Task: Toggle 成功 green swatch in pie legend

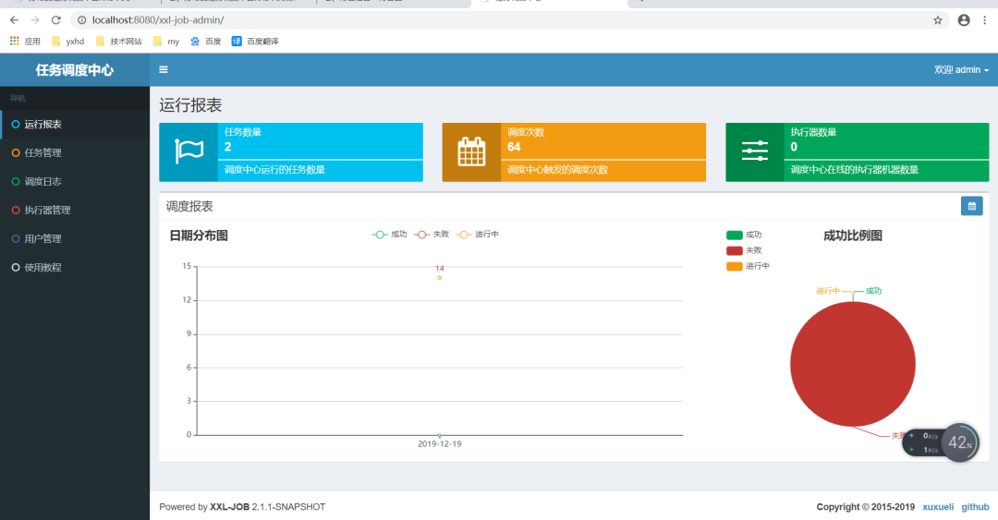Action: pyautogui.click(x=735, y=235)
